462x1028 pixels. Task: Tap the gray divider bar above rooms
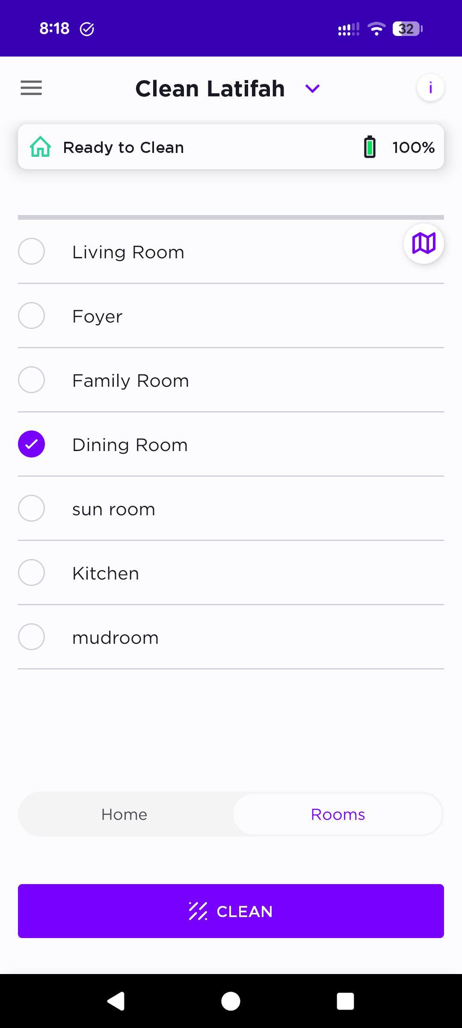point(231,218)
